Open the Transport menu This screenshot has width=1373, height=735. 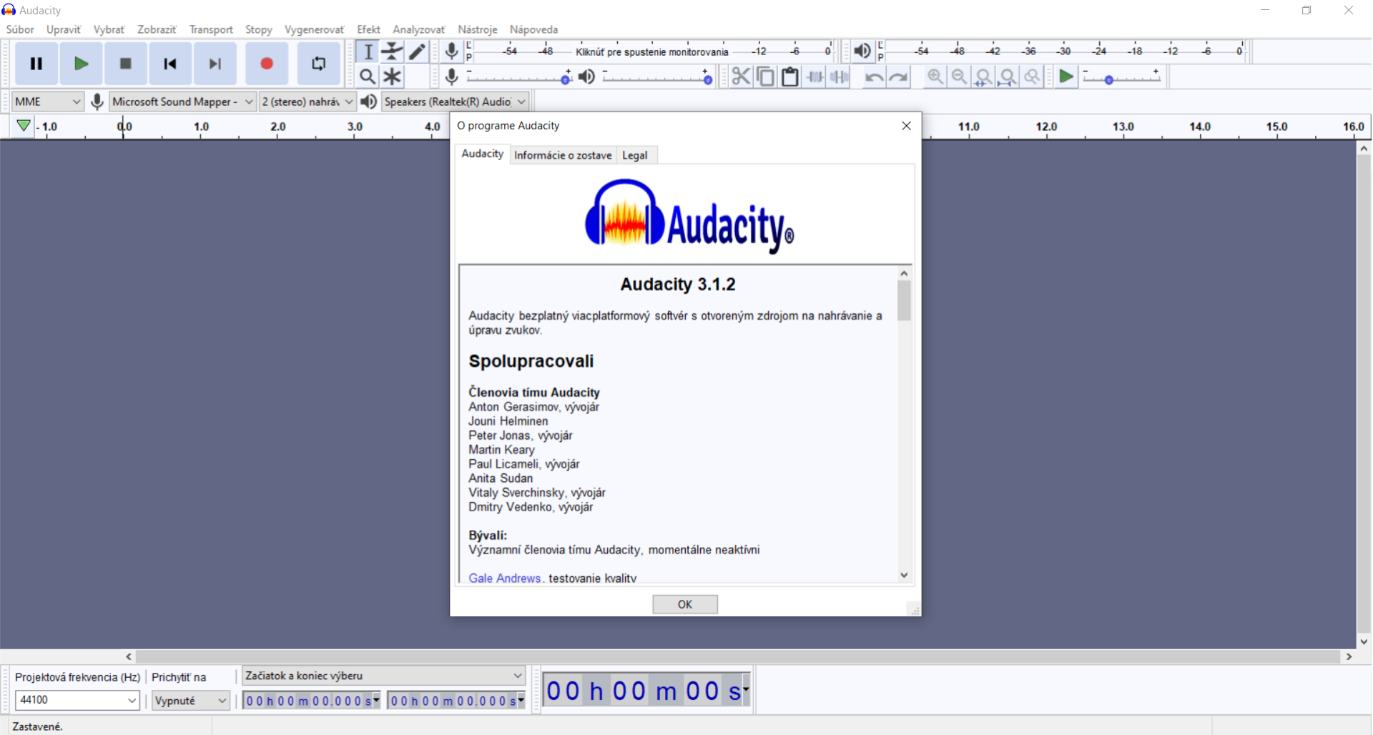click(x=211, y=29)
